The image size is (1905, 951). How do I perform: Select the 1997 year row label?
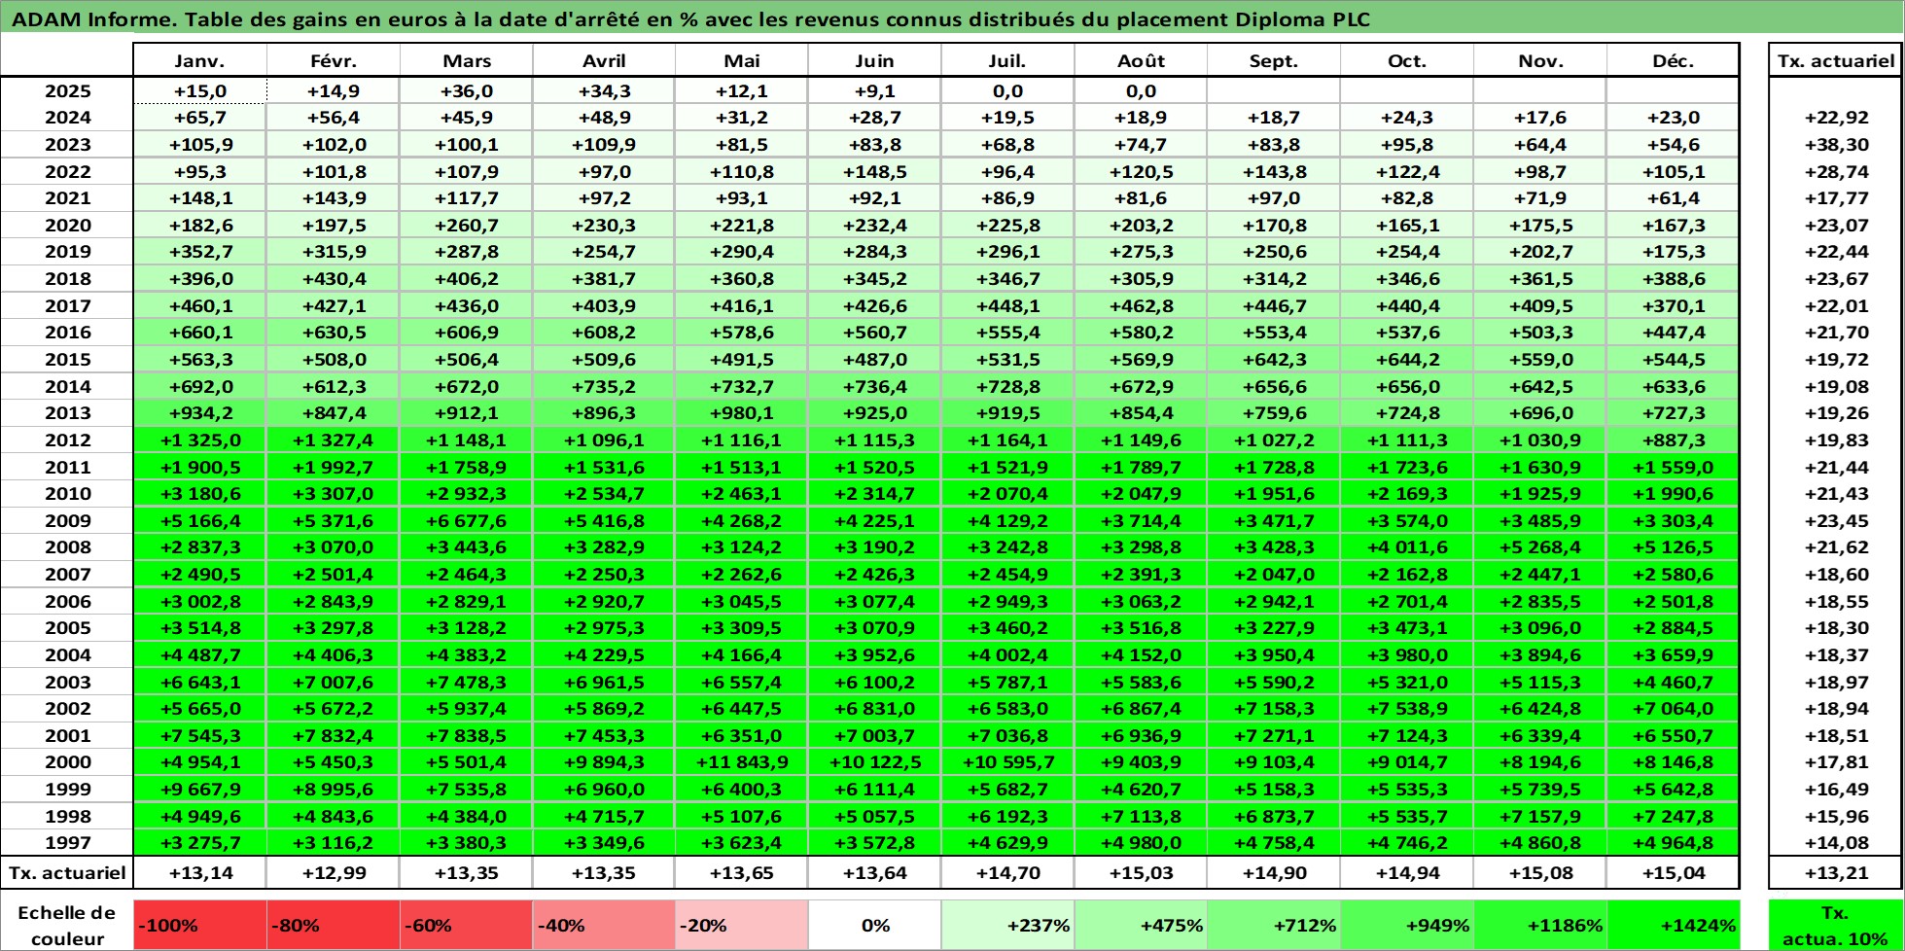[x=67, y=843]
